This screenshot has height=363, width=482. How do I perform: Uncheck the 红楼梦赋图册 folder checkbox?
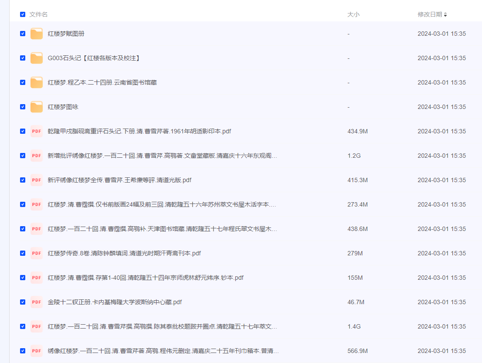coord(23,34)
